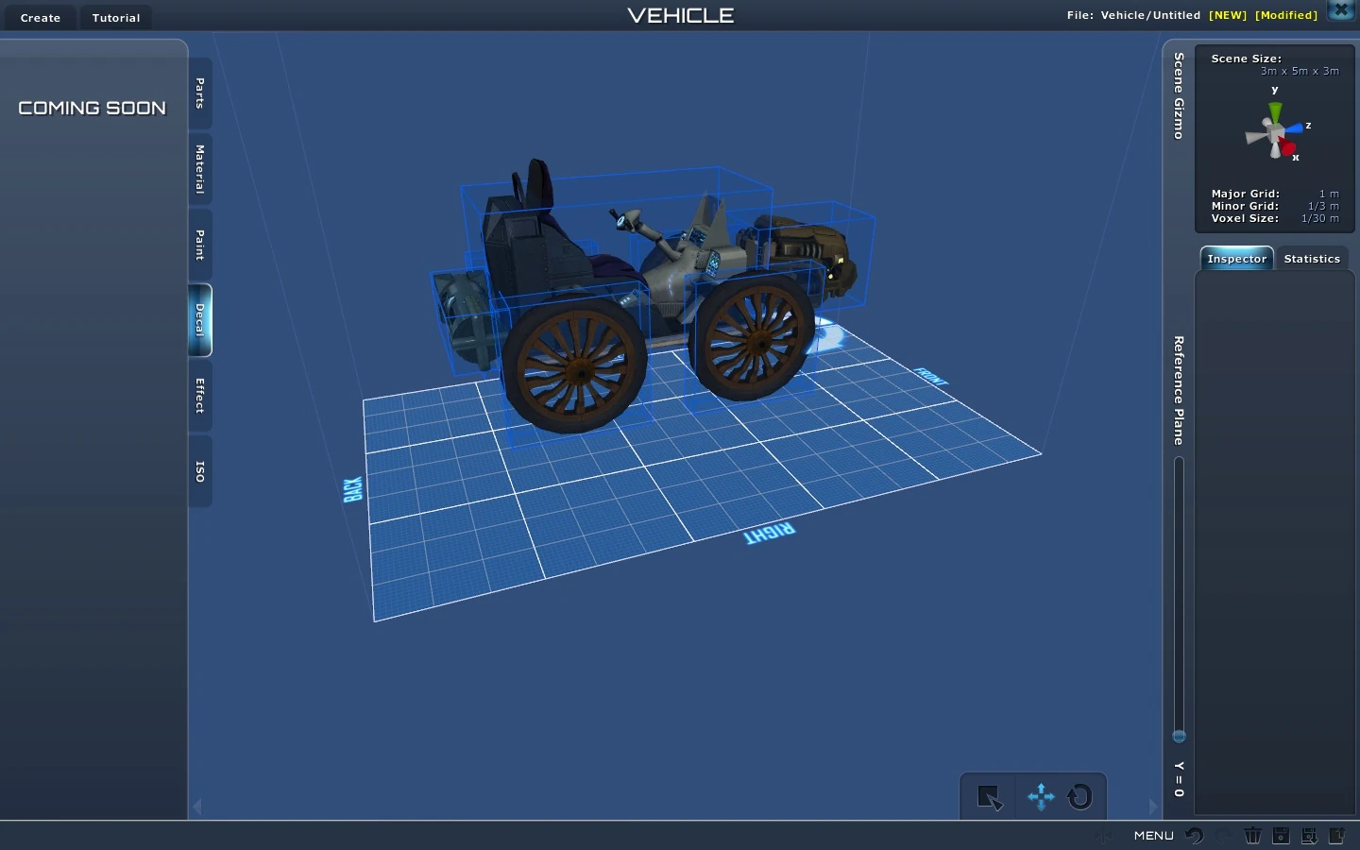Click the Minor Grid '1/3 m' value
Image resolution: width=1360 pixels, height=850 pixels.
1323,206
